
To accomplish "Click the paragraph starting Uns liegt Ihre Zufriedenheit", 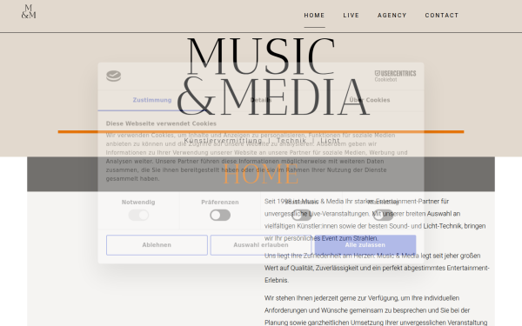I will [377, 268].
